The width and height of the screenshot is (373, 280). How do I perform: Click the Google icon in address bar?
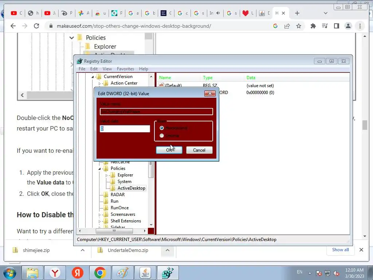point(275,26)
